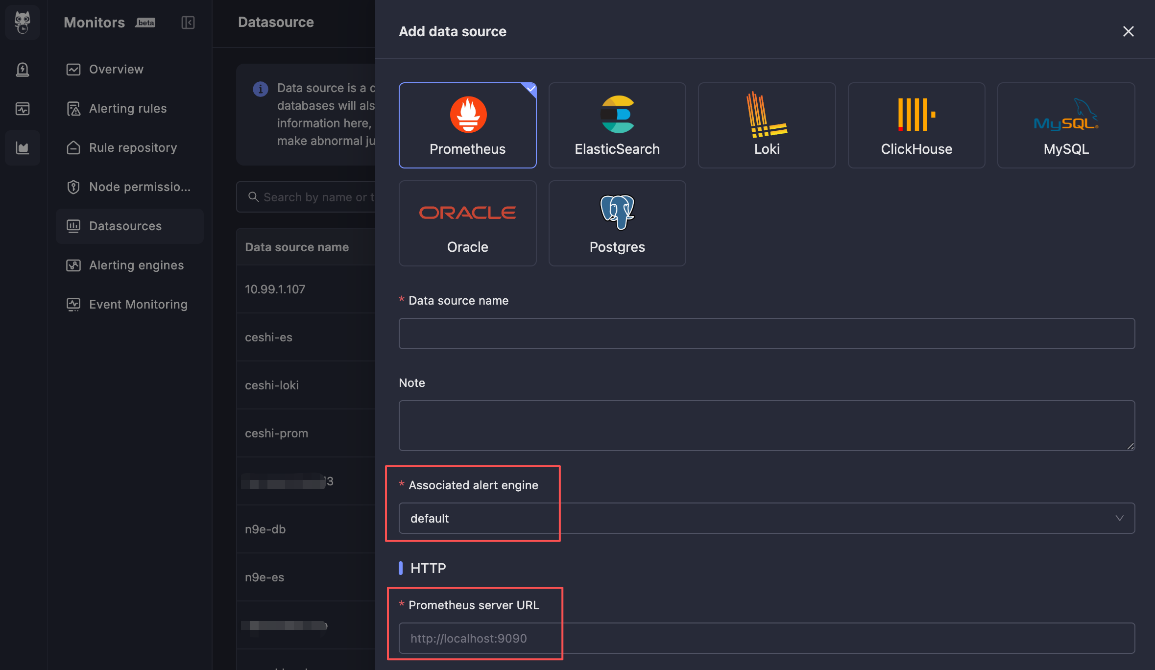Open the alerts icon in the left rail
Viewport: 1155px width, 670px height.
[23, 70]
